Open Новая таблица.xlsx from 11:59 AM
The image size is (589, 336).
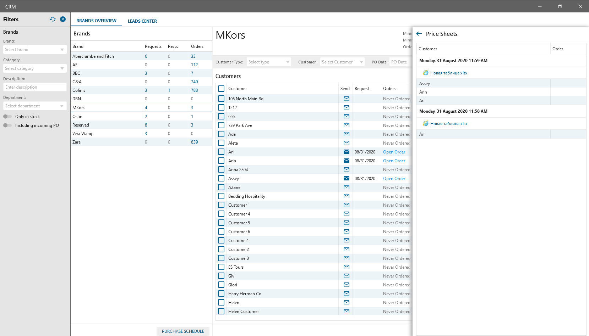click(449, 73)
